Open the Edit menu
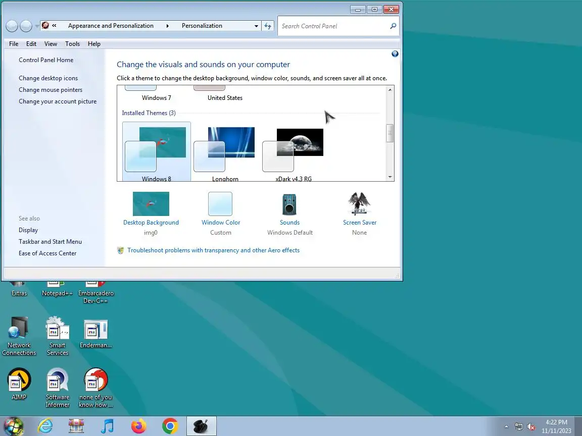Screen dimensions: 582x436 (31, 44)
